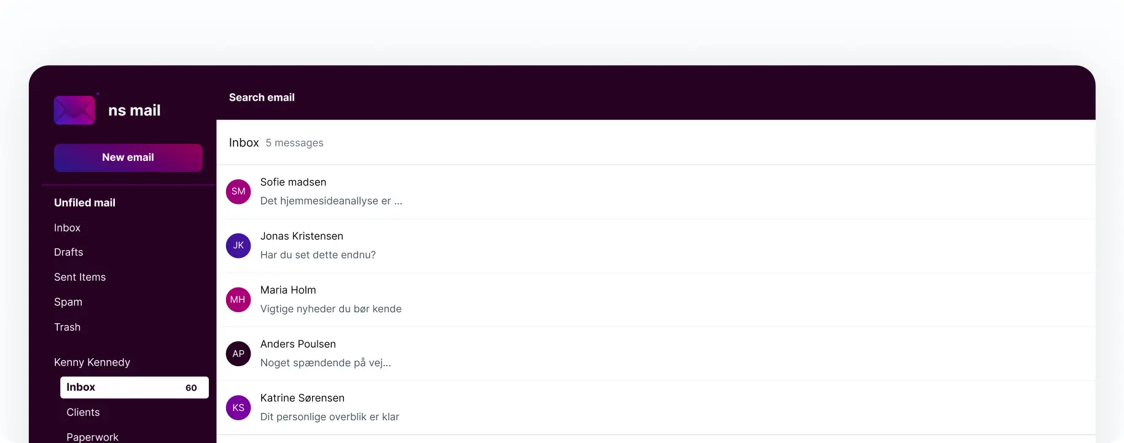Click the KS avatar for Katrine Sørensen
1124x443 pixels.
238,408
